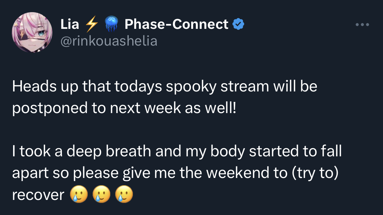The height and width of the screenshot is (215, 383).
Task: Click the display name "Lia"
Action: coord(70,24)
